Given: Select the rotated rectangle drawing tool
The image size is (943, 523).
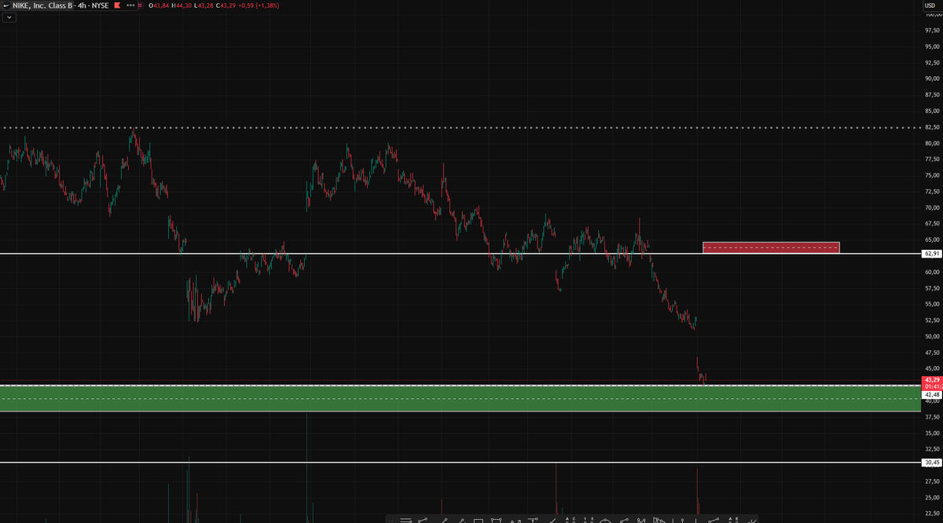Looking at the screenshot, I should (496, 519).
